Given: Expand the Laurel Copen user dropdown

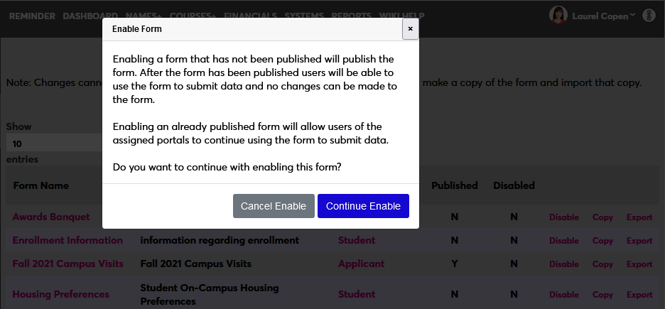Looking at the screenshot, I should click(x=603, y=16).
